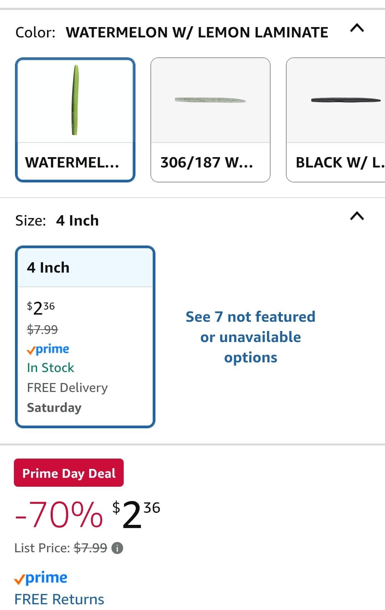This screenshot has height=610, width=385.
Task: Tap the -70% discount percentage
Action: pyautogui.click(x=59, y=514)
